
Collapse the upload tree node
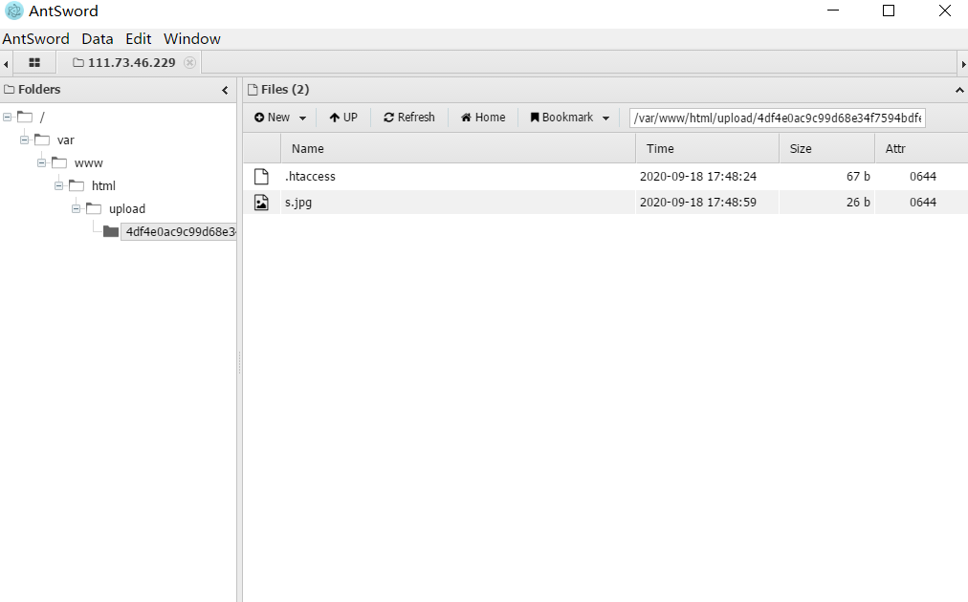[77, 208]
